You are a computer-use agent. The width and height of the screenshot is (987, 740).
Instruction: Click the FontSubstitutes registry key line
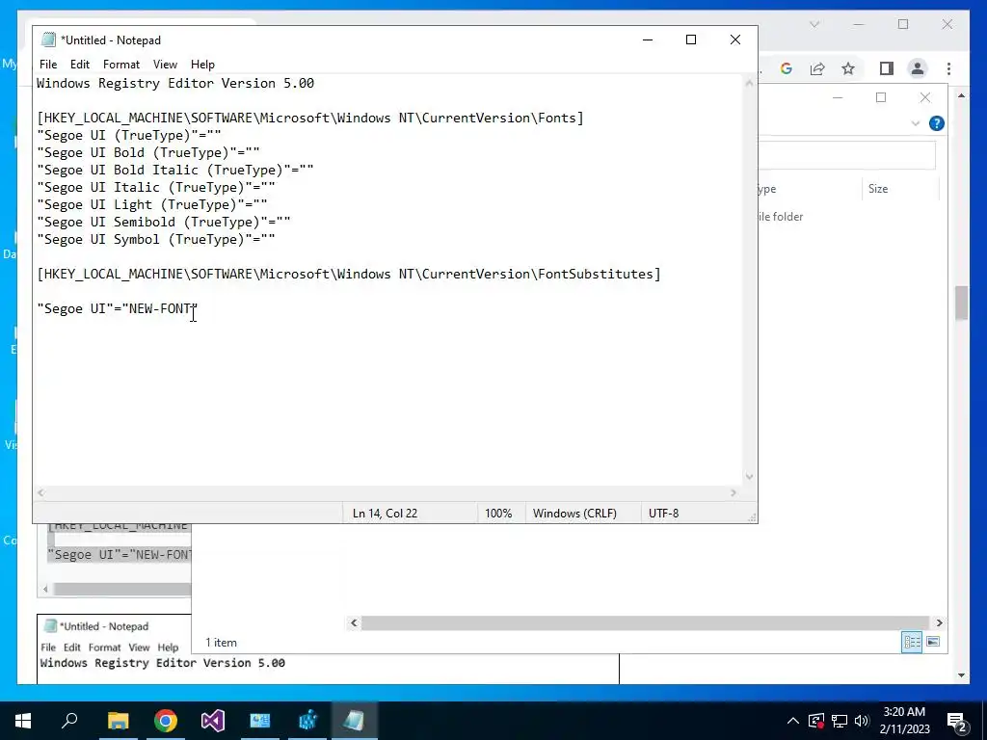349,274
